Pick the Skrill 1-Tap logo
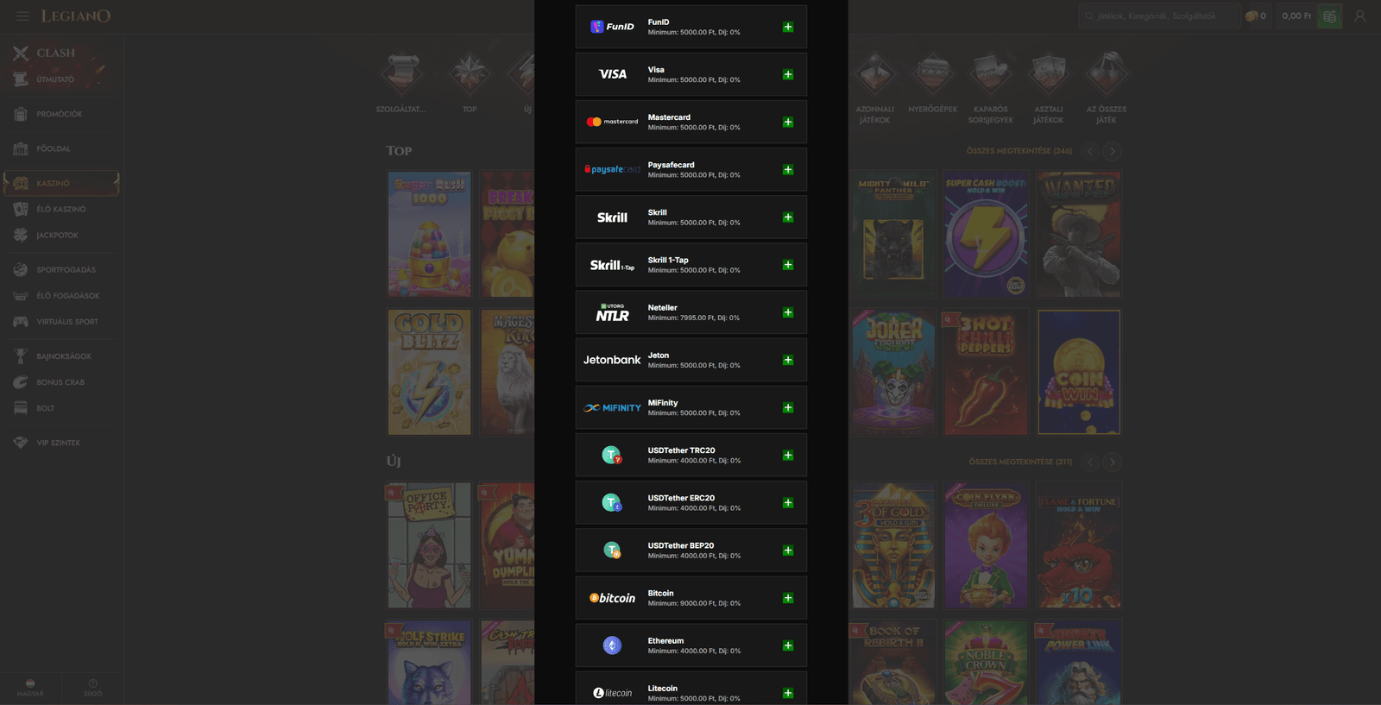This screenshot has height=705, width=1381. pyautogui.click(x=612, y=265)
